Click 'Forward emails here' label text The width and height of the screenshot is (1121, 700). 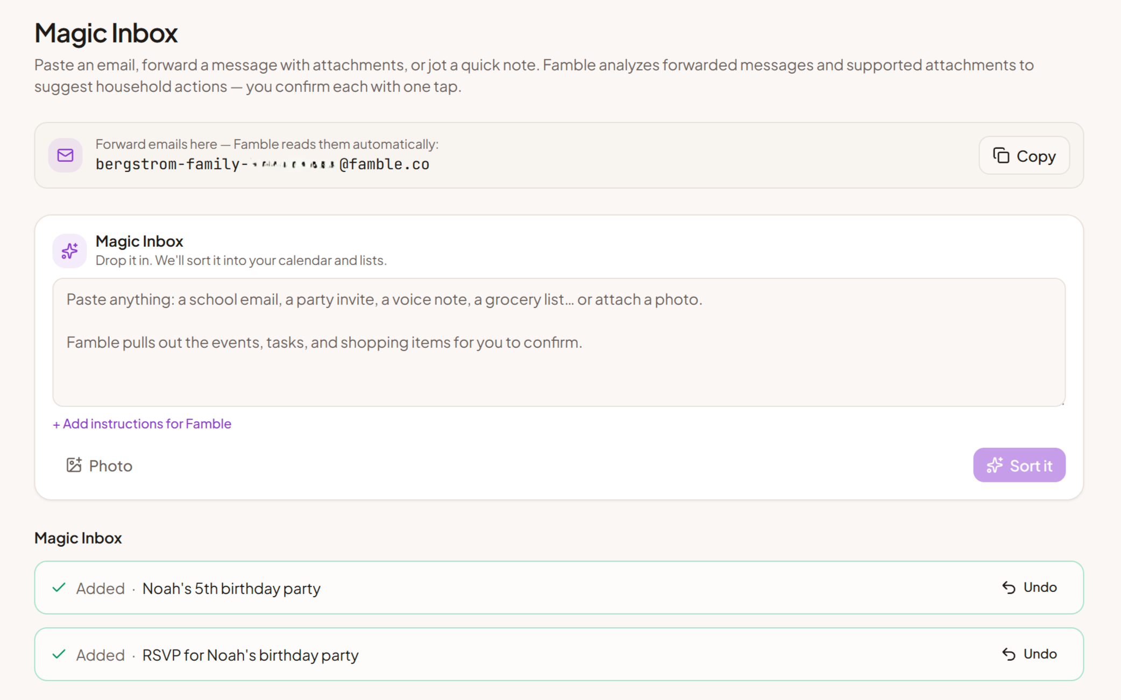(x=267, y=144)
